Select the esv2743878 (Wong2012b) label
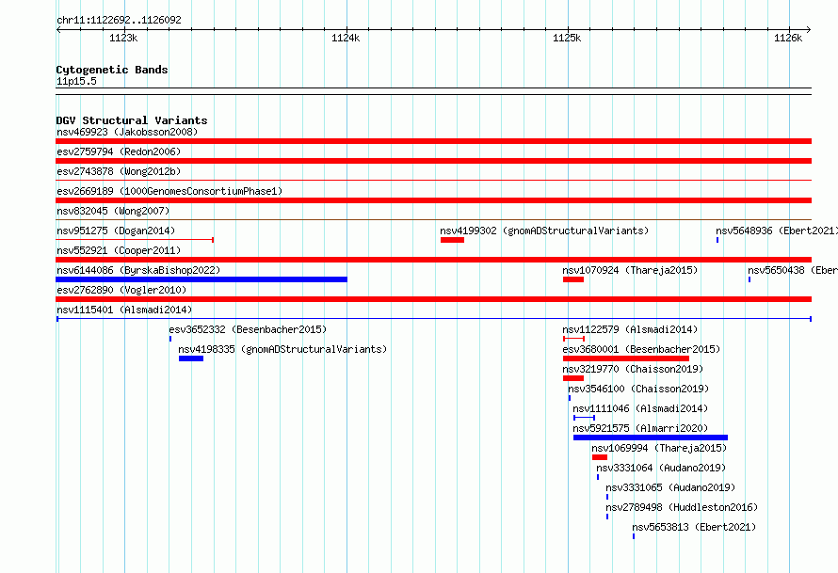The width and height of the screenshot is (838, 573). point(119,171)
